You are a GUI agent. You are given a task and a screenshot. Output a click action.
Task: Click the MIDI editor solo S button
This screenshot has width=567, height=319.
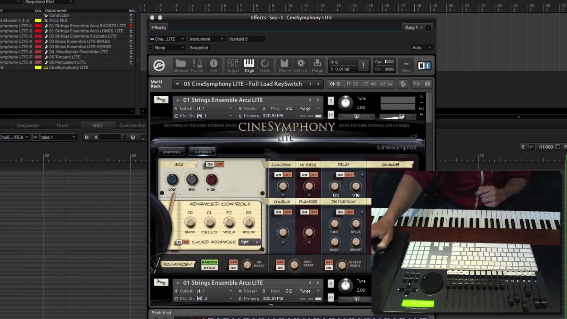523,147
